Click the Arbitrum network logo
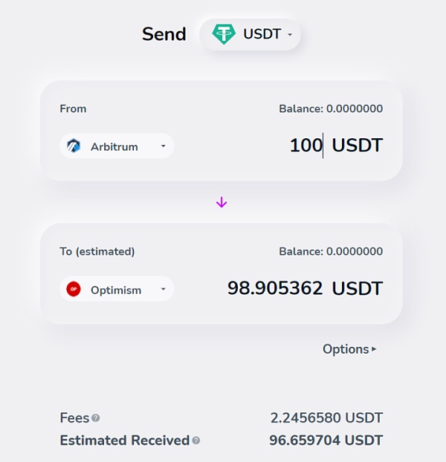The height and width of the screenshot is (462, 446). point(74,146)
